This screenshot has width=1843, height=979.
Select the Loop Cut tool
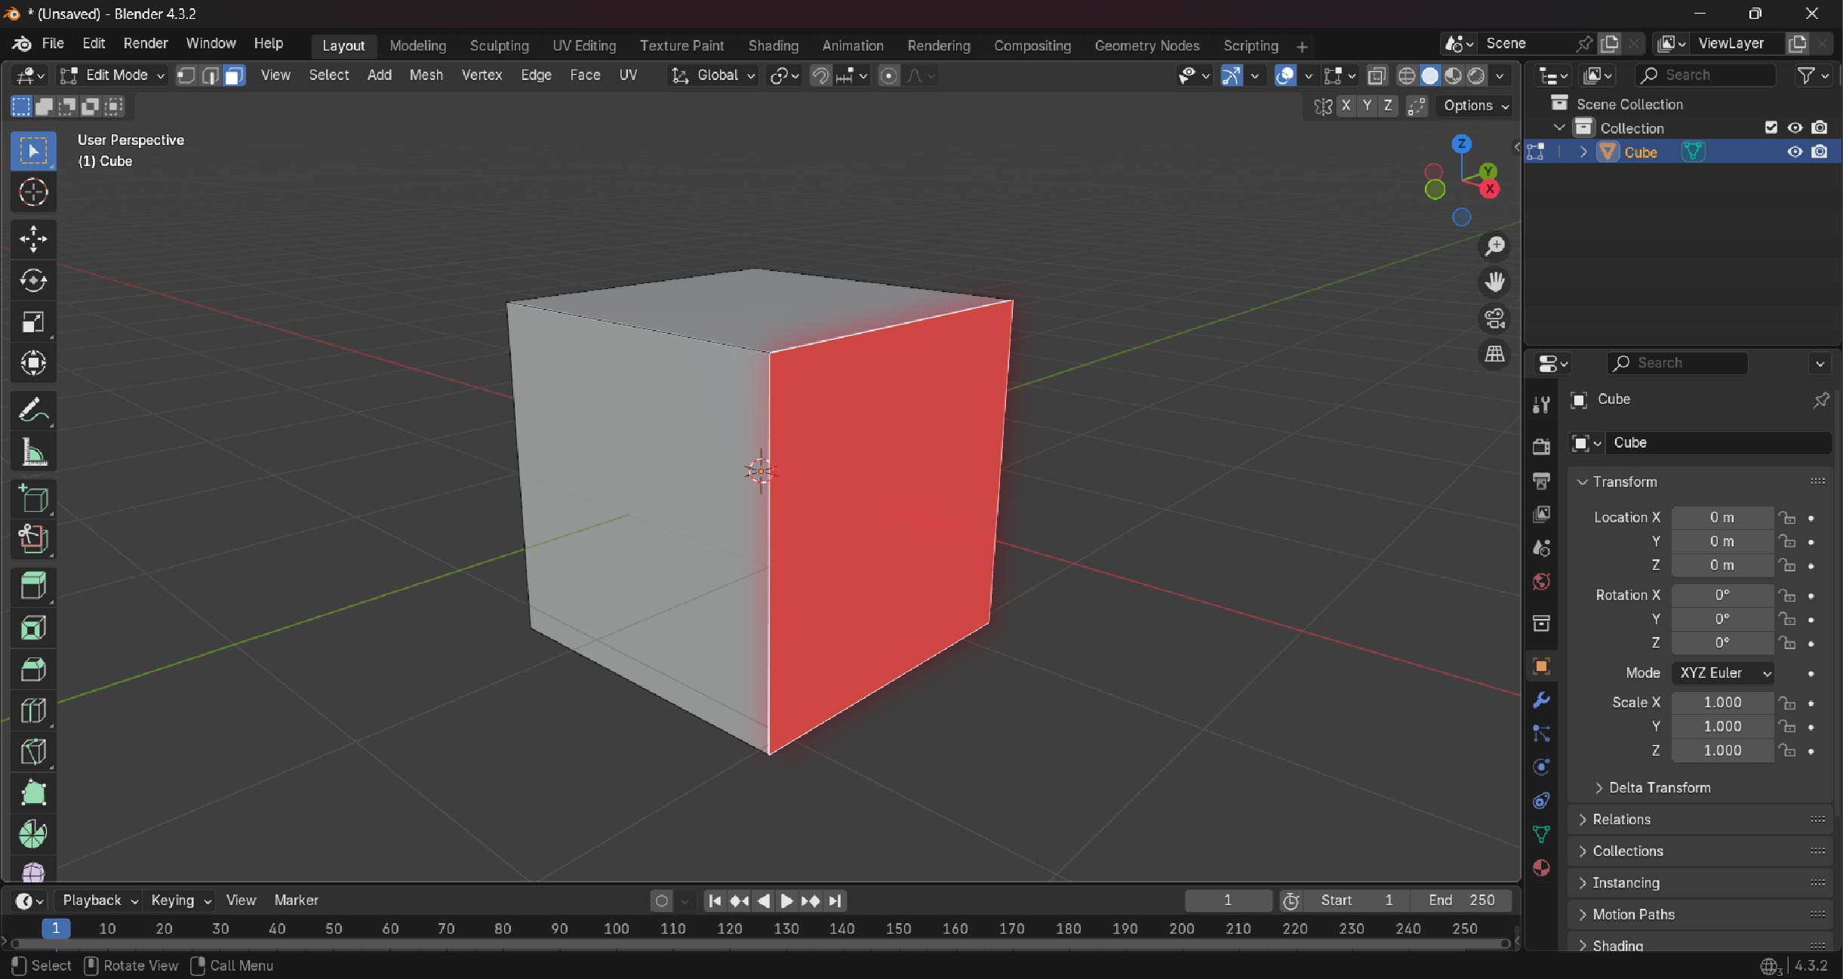point(33,710)
